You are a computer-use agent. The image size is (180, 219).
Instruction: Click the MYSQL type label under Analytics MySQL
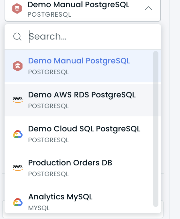39,208
